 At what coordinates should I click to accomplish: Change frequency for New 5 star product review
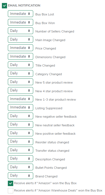coord(21,82)
